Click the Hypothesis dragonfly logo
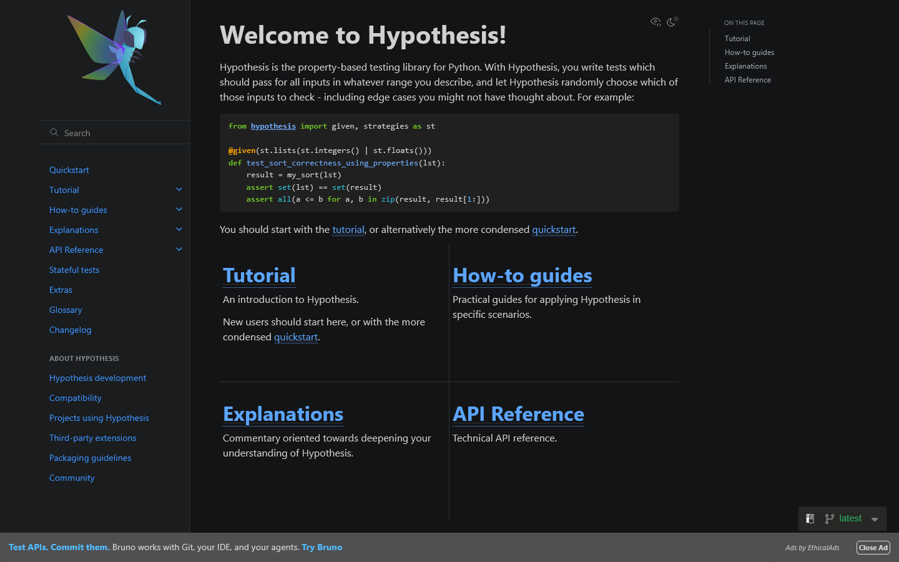 click(114, 57)
